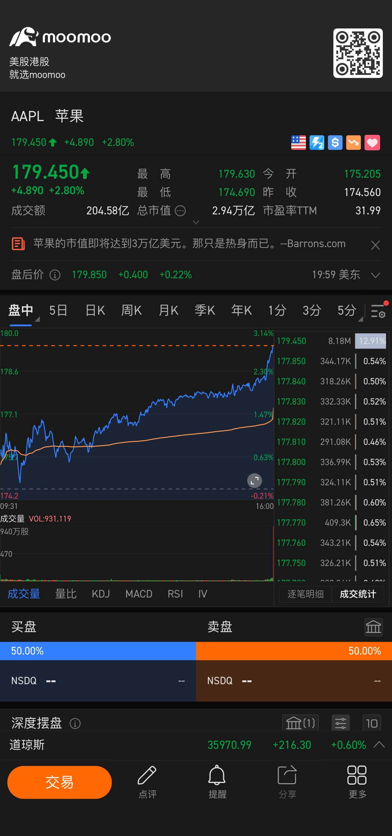
Task: Switch to the 季K chart tab
Action: pyautogui.click(x=205, y=311)
